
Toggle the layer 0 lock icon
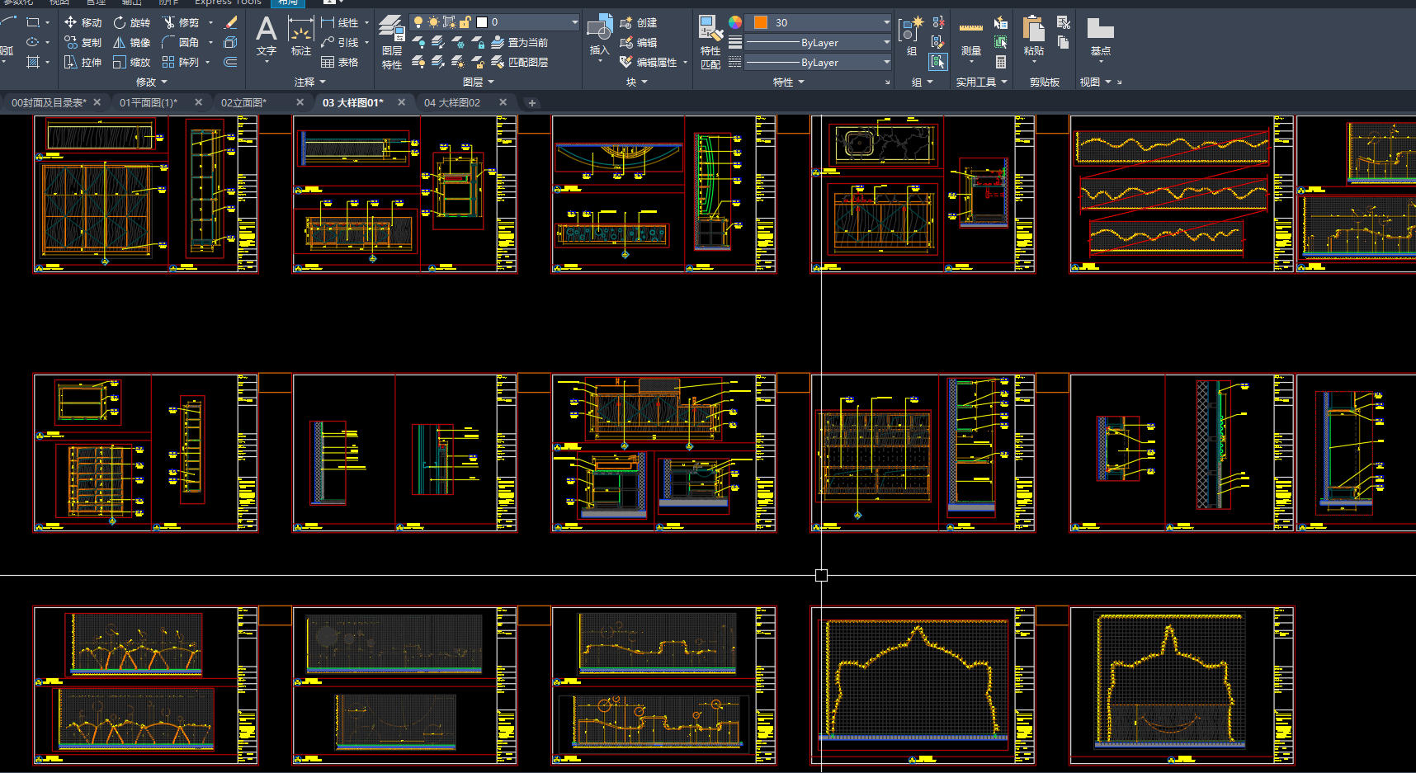pos(465,22)
